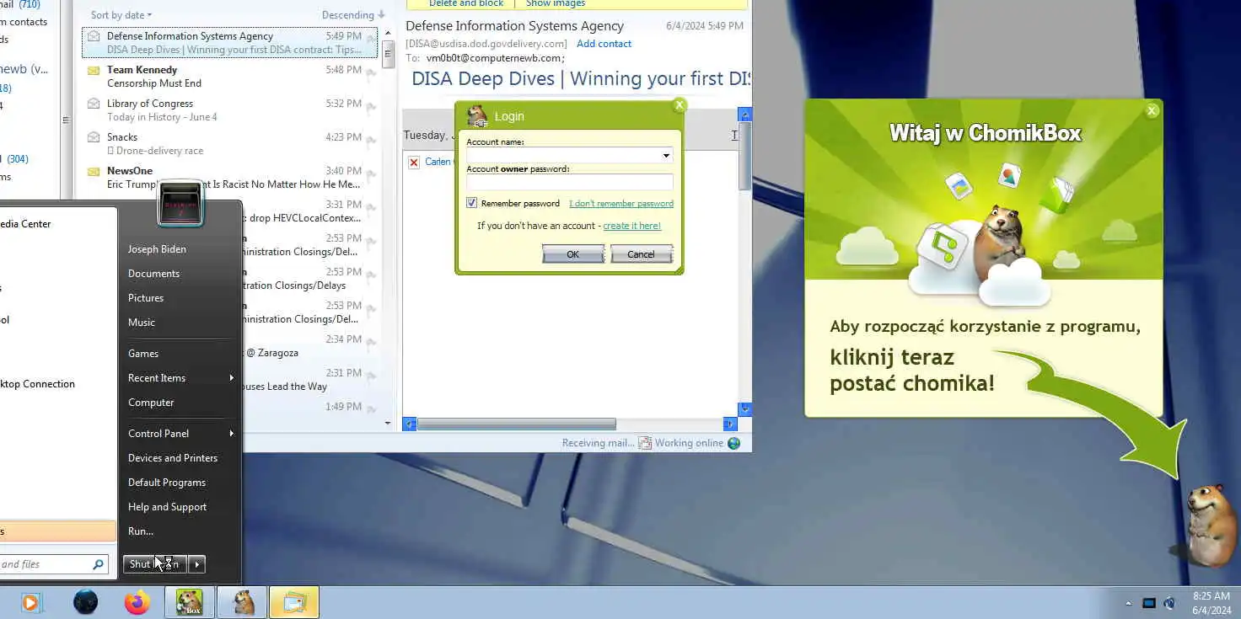Expand the Control Panel submenu
This screenshot has width=1241, height=619.
pos(231,434)
